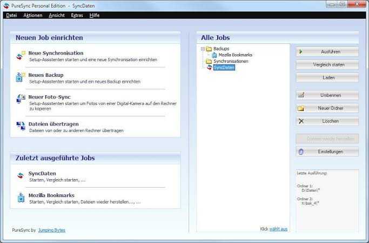Click the Neue Synchronisation icon
This screenshot has width=369, height=243.
[21, 56]
